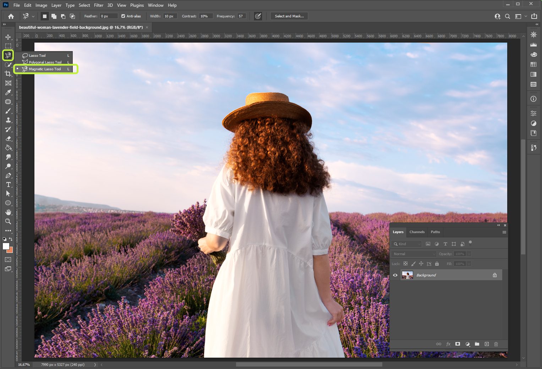Click the Share export icon at top right

[x=534, y=16]
